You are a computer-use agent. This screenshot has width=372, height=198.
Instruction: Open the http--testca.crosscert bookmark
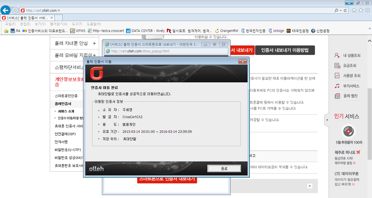pyautogui.click(x=106, y=31)
